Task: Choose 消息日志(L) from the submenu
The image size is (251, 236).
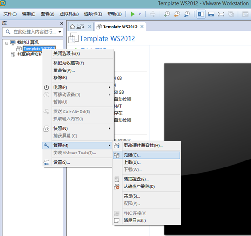Action: (x=146, y=221)
